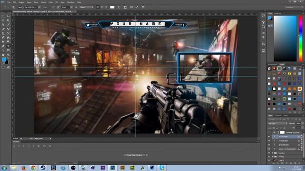305x171 pixels.
Task: Center align the text
Action: point(102,7)
